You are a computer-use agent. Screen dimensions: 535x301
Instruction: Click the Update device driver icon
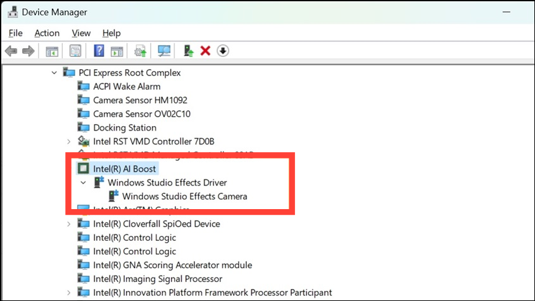pyautogui.click(x=140, y=51)
